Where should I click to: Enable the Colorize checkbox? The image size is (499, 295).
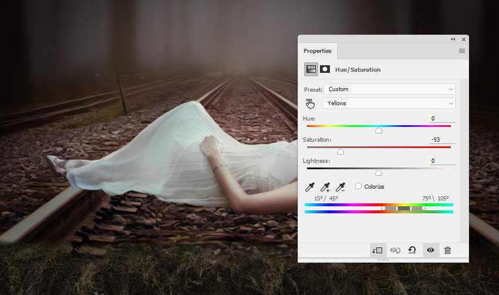(x=358, y=186)
